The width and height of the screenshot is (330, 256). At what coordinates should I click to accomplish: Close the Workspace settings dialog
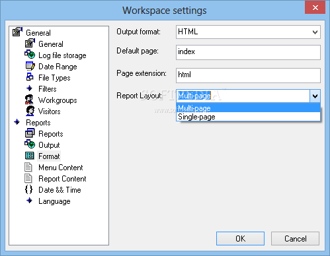pyautogui.click(x=315, y=8)
